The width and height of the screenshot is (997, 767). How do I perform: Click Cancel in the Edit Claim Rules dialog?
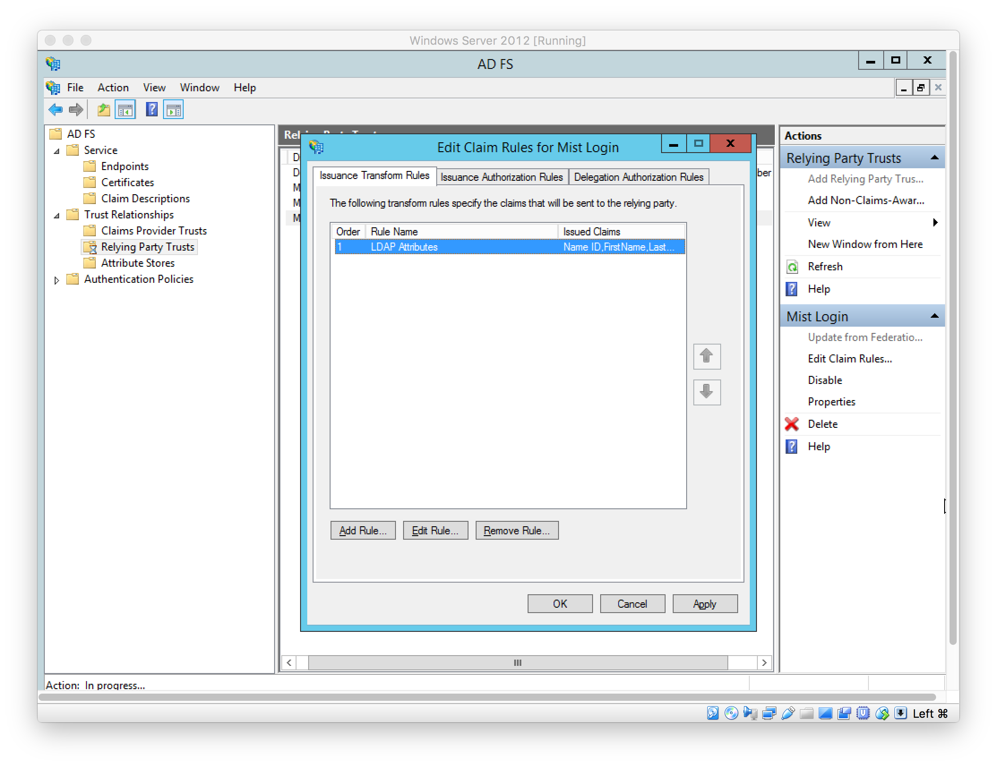632,604
